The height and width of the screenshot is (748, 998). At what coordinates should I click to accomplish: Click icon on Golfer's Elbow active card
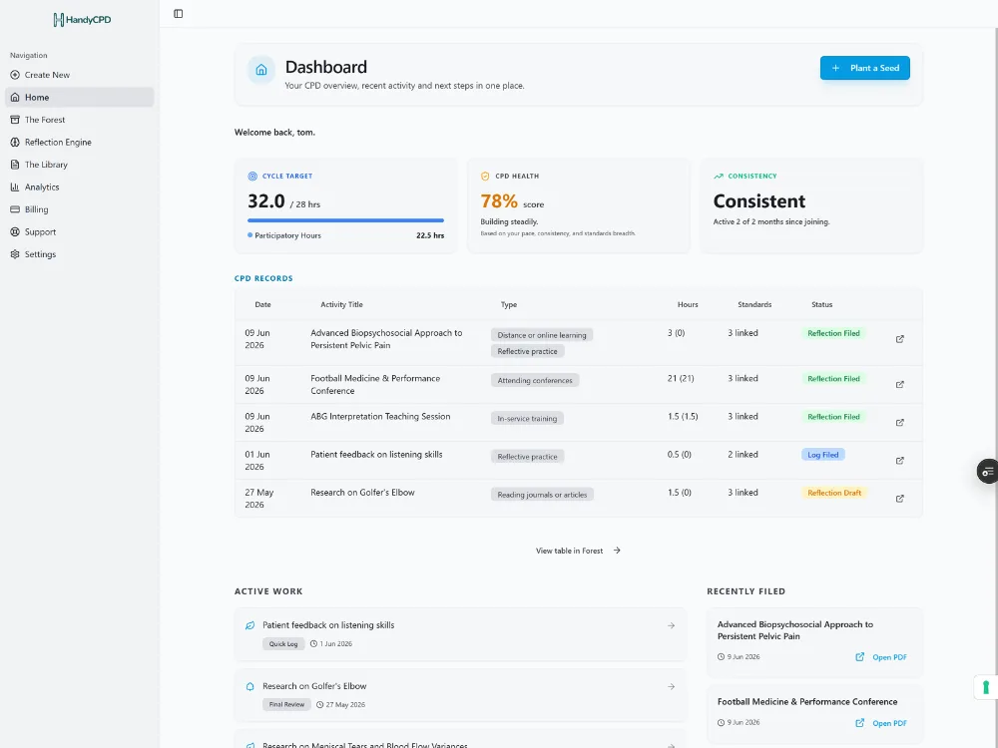click(x=250, y=687)
